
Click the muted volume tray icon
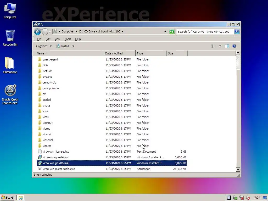click(x=248, y=198)
